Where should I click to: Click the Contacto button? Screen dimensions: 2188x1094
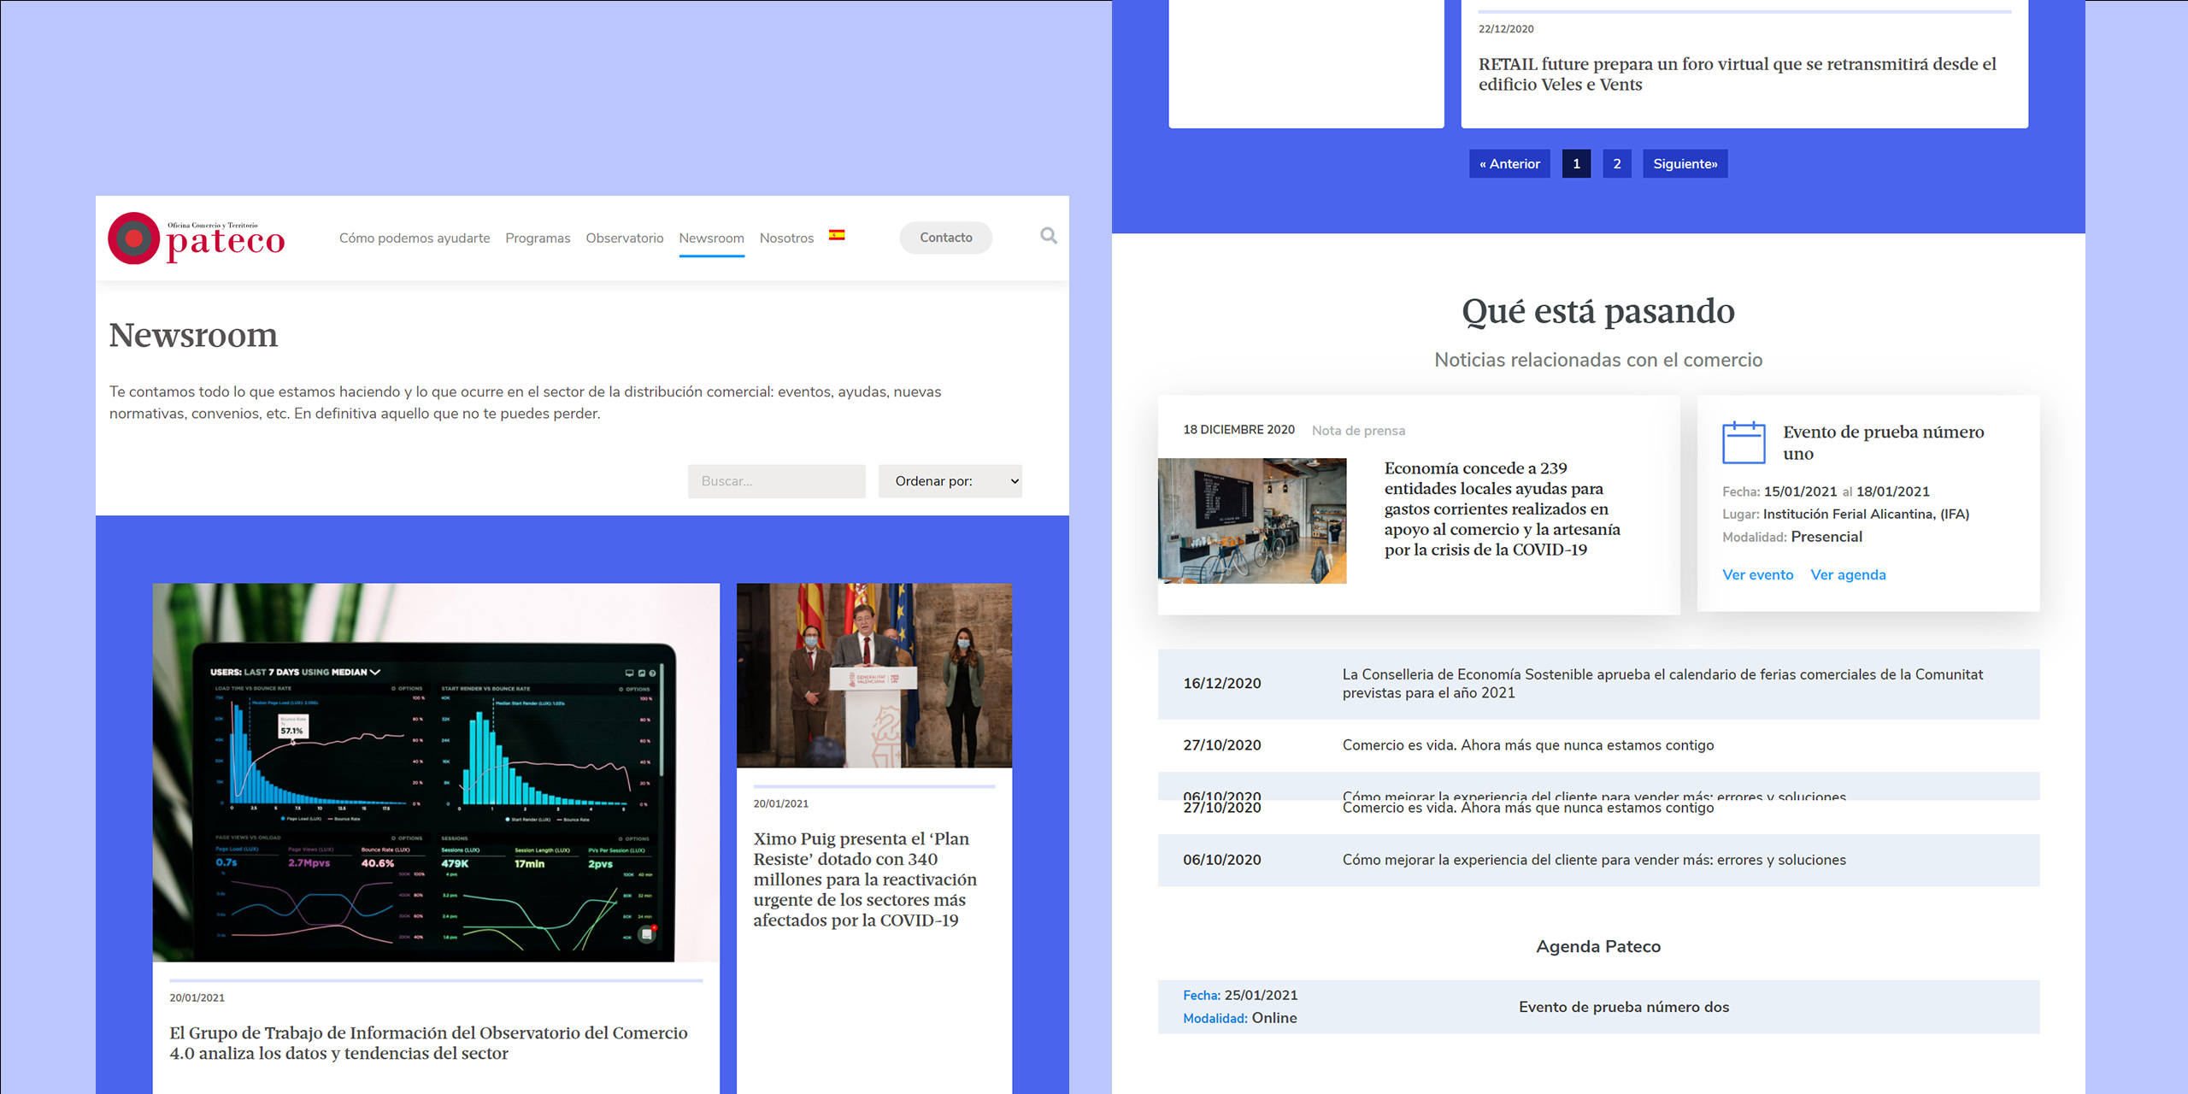tap(945, 237)
